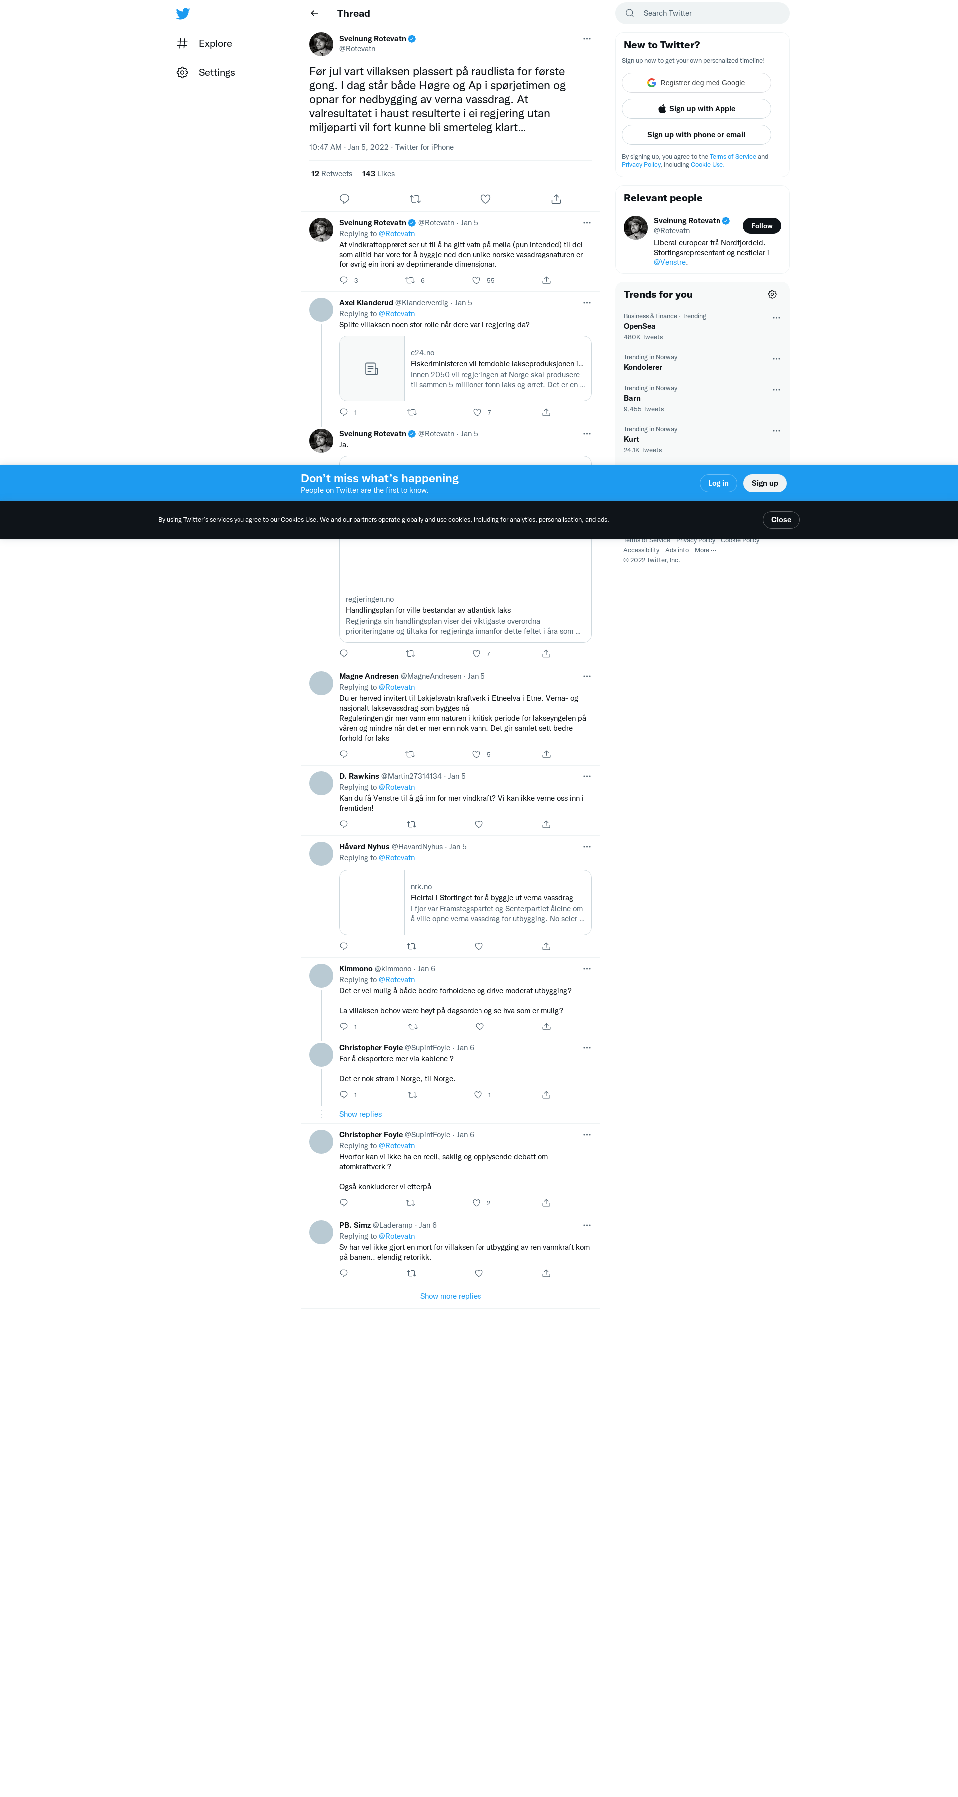Open Accessibility footer link

pos(641,550)
